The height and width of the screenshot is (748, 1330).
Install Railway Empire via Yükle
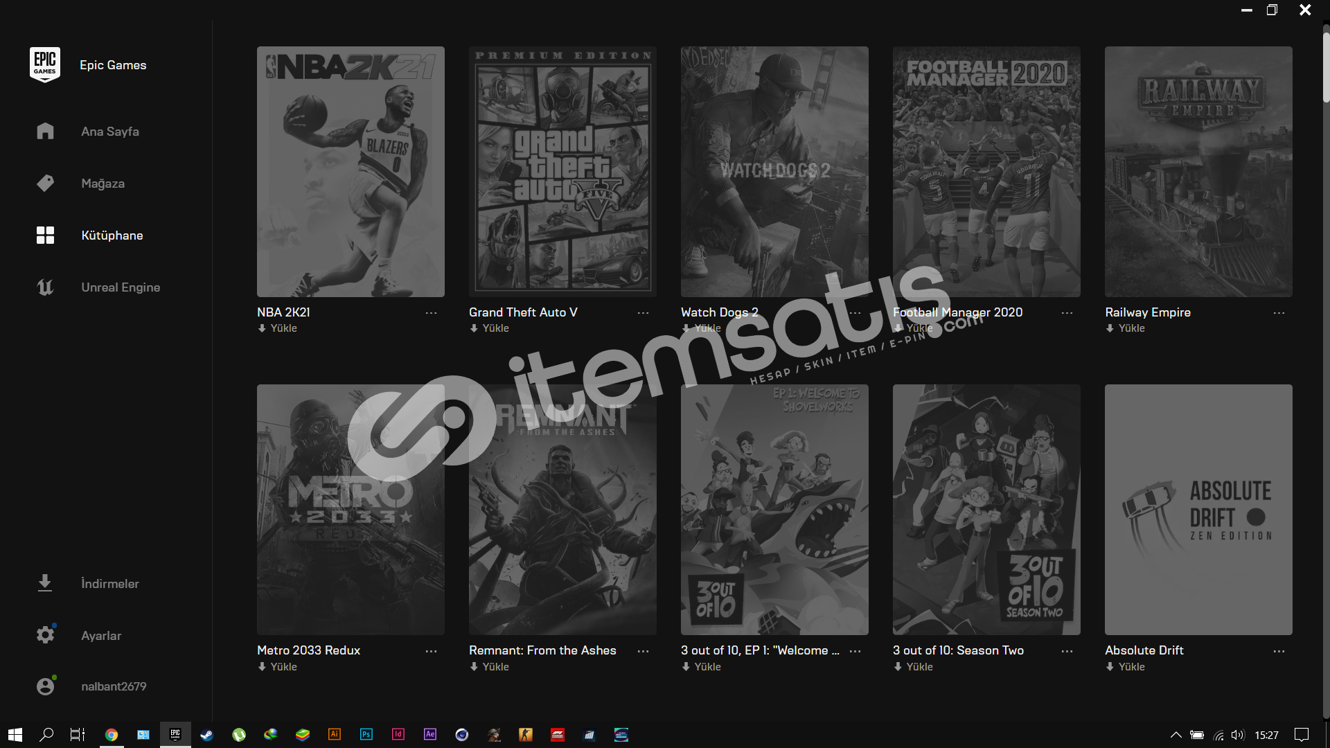tap(1125, 328)
